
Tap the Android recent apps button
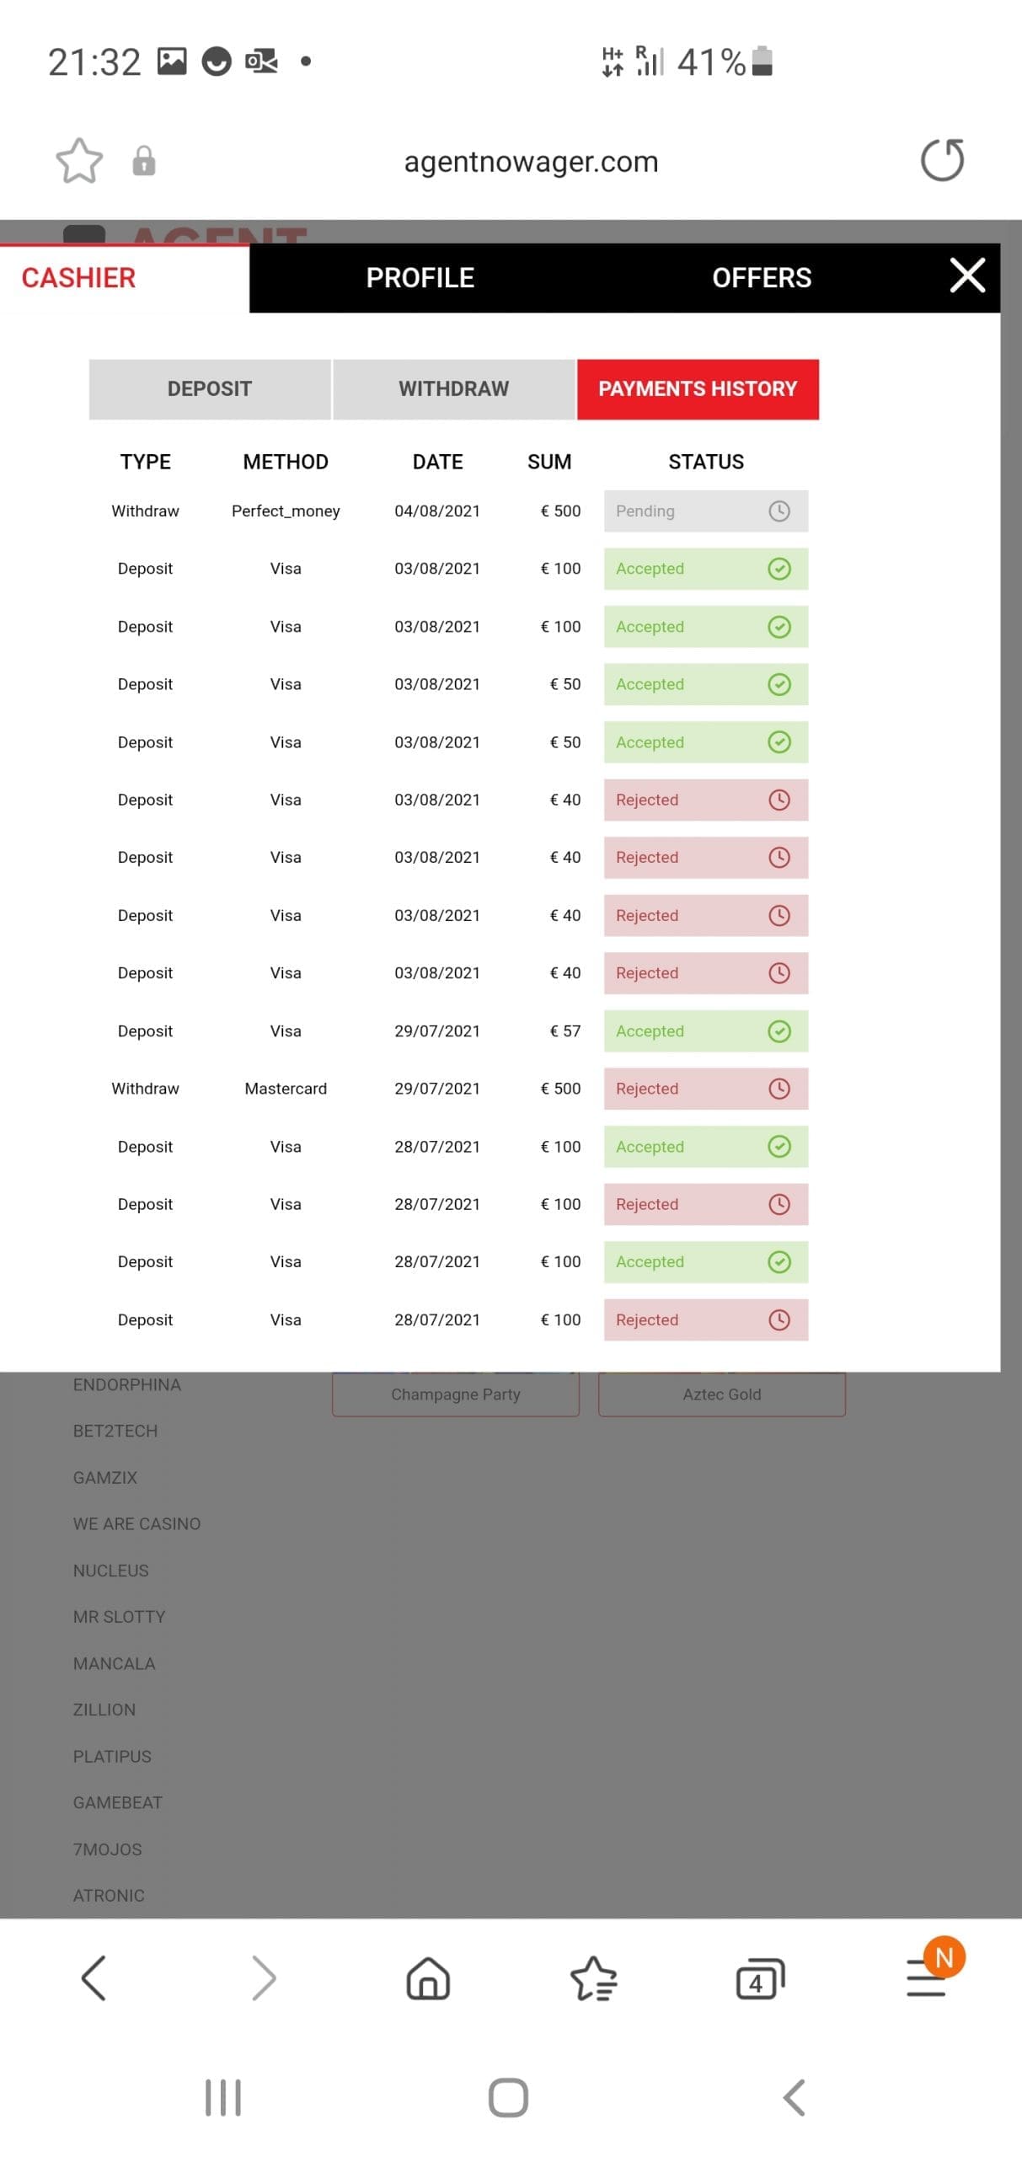[223, 2097]
